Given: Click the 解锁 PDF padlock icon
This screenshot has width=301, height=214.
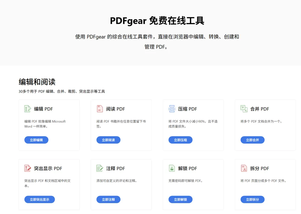Looking at the screenshot, I should click(x=172, y=168).
